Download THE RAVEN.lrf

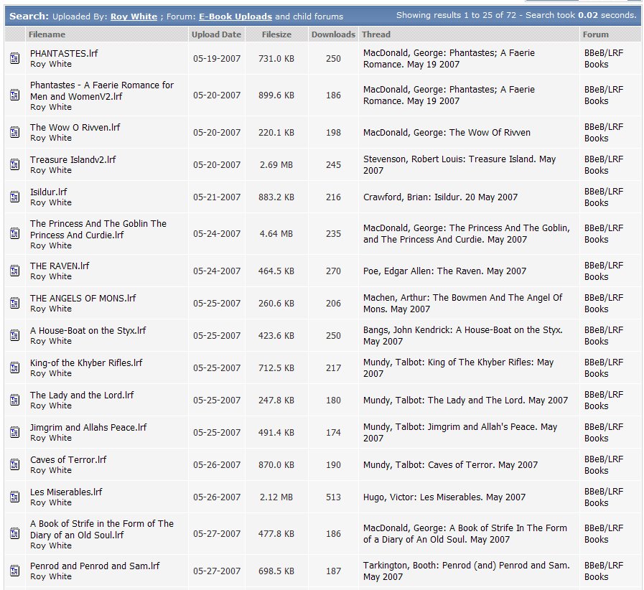click(60, 266)
